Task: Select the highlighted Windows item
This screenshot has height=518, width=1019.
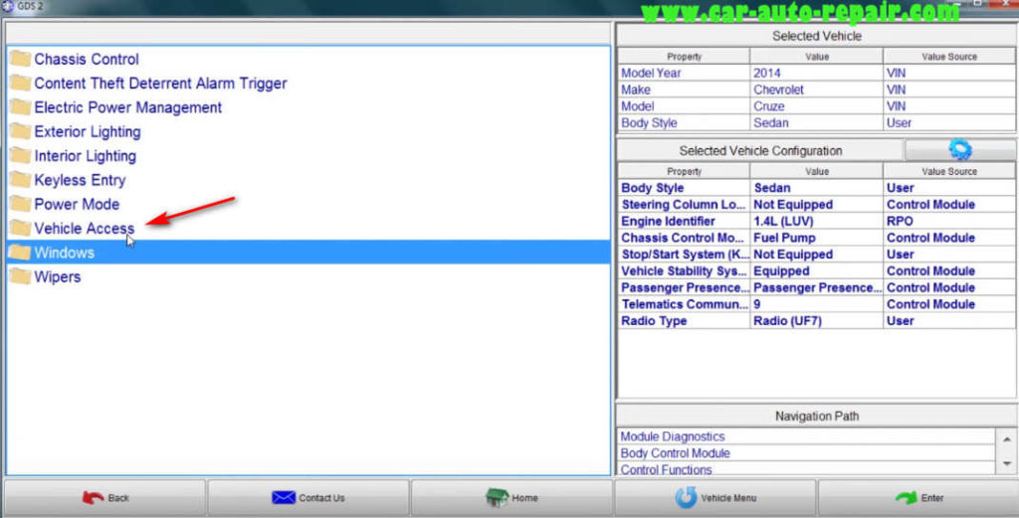Action: (308, 253)
